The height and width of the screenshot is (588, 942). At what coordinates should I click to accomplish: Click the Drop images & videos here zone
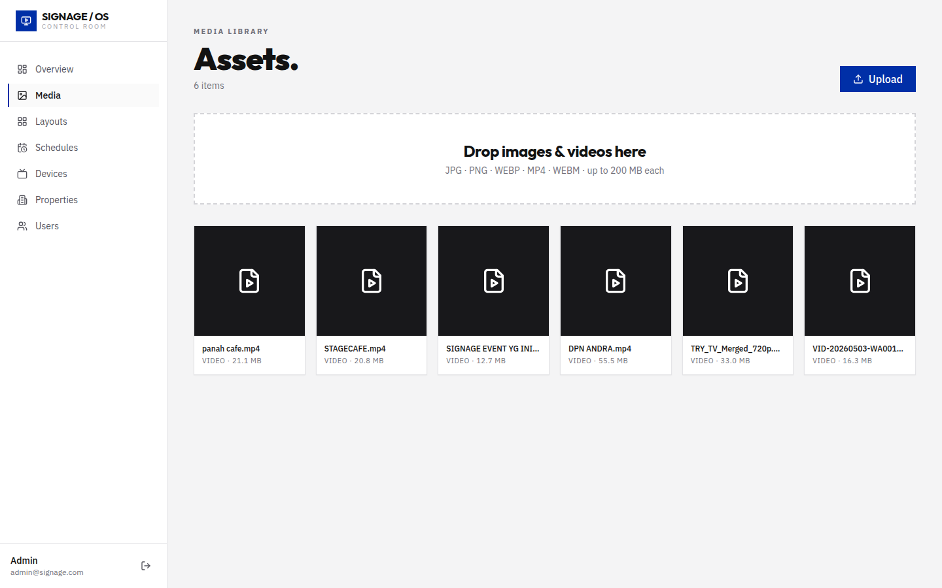[555, 159]
